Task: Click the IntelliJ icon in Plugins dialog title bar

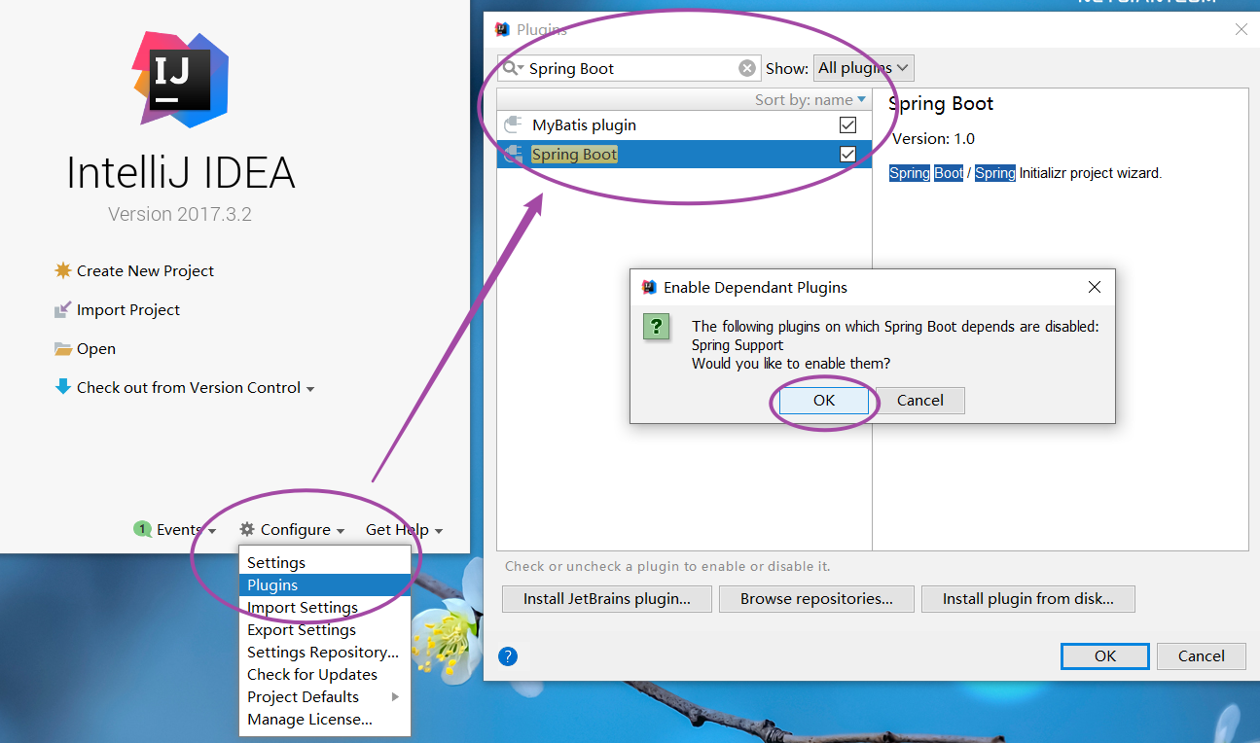Action: point(502,29)
